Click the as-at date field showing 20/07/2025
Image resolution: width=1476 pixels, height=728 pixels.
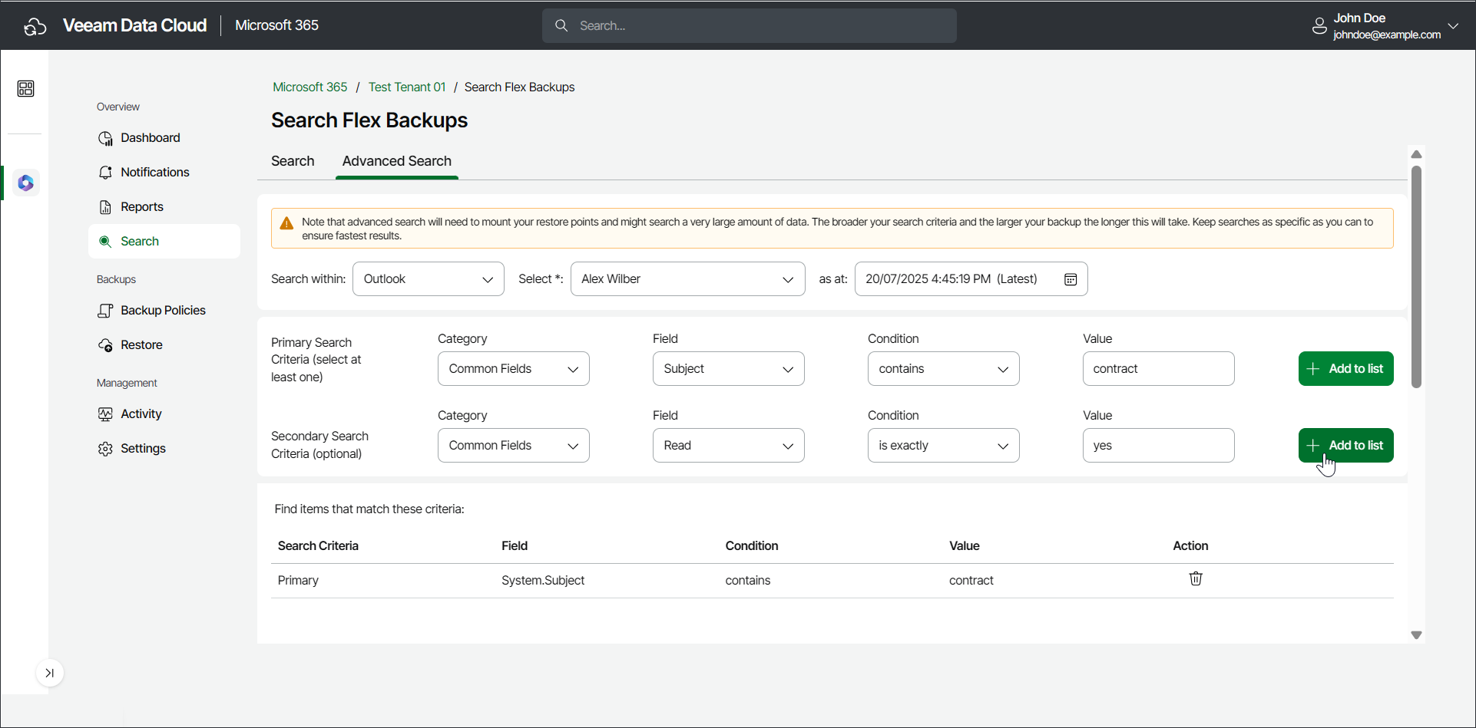click(971, 279)
